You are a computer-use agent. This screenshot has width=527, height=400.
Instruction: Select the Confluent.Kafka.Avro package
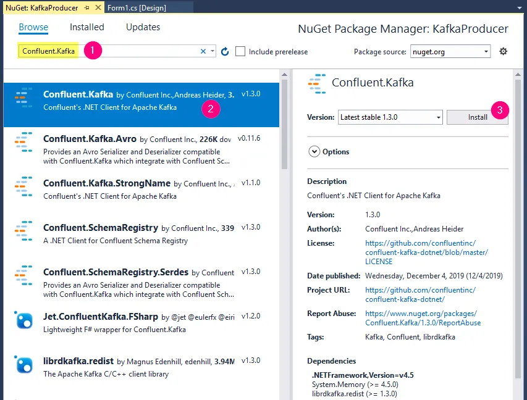tap(141, 149)
